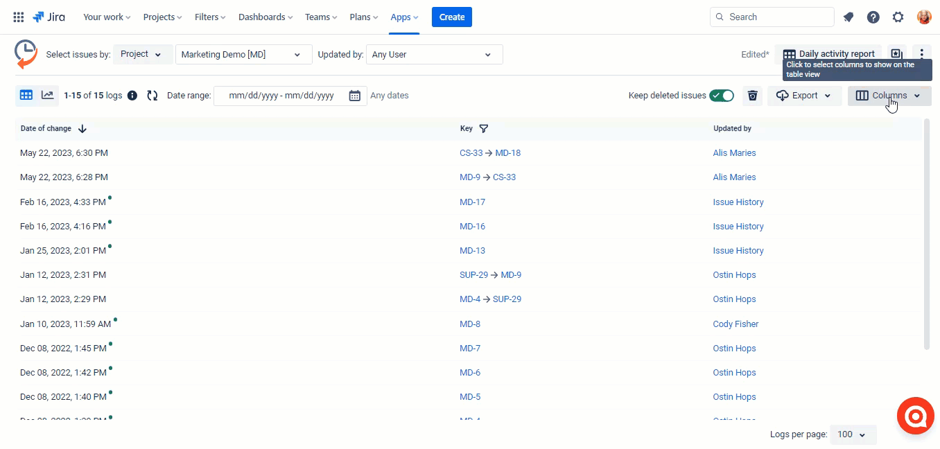Open the Filters menu
This screenshot has height=449, width=940.
pos(211,17)
